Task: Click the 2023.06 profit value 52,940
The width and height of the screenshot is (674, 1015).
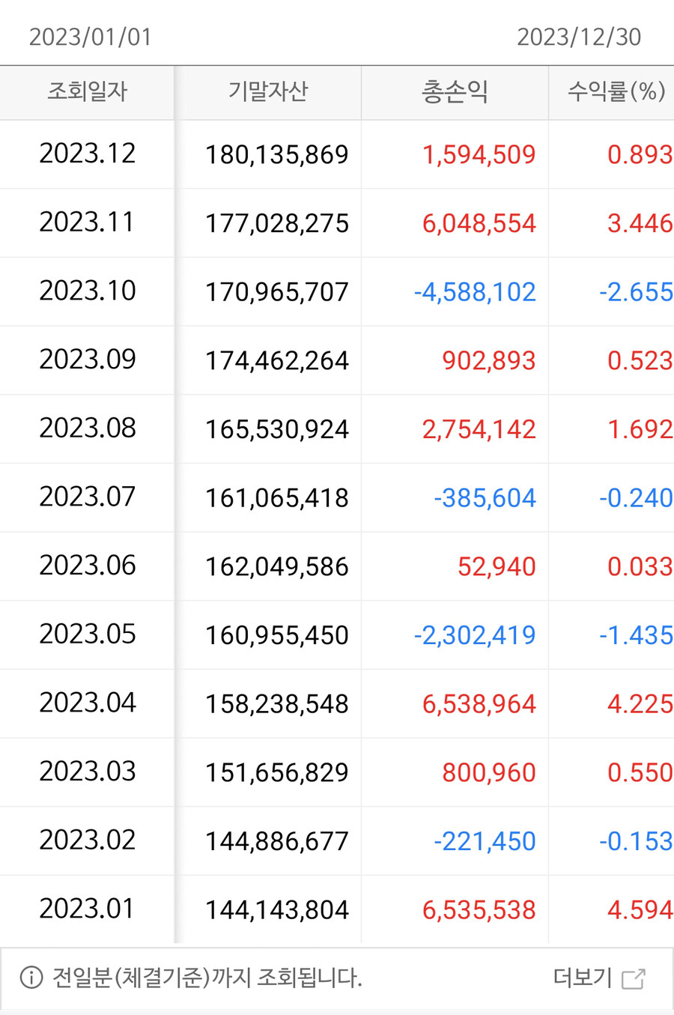Action: click(497, 566)
